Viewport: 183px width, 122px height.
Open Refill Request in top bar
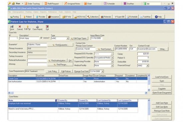52,4
